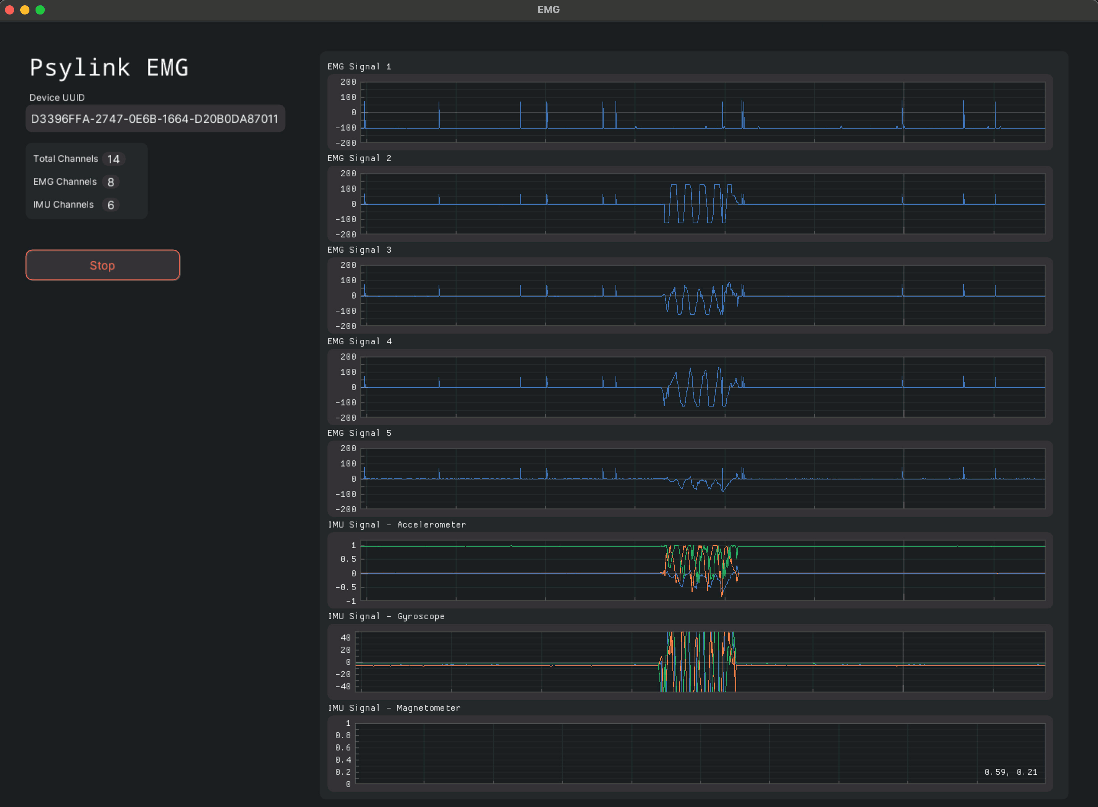Screen dimensions: 1098x807
Task: Click the IMU Channels value 6
Action: pos(111,205)
